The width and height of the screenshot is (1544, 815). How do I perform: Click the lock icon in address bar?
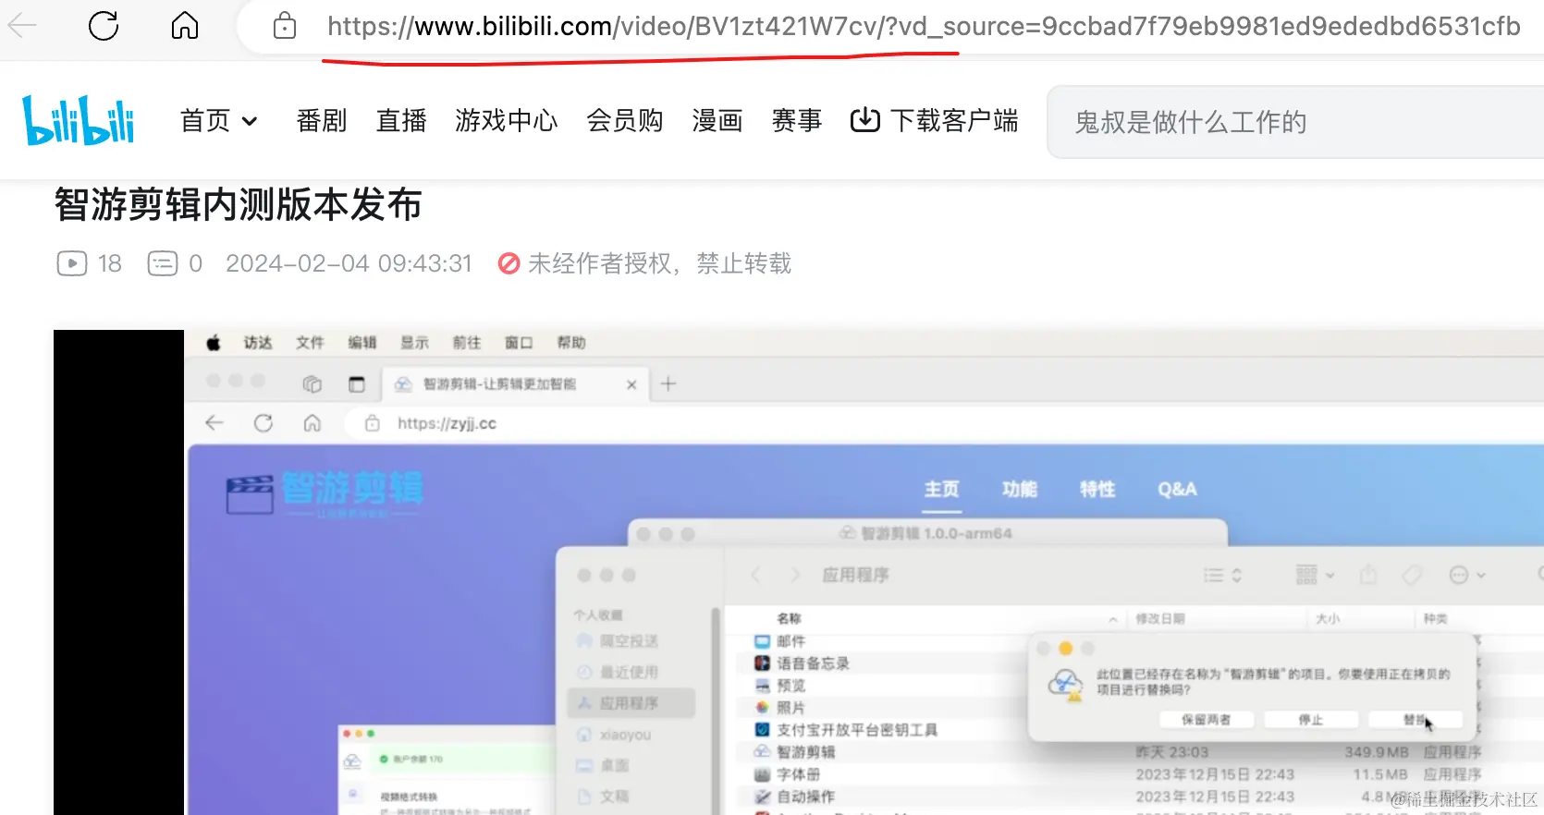click(x=285, y=26)
